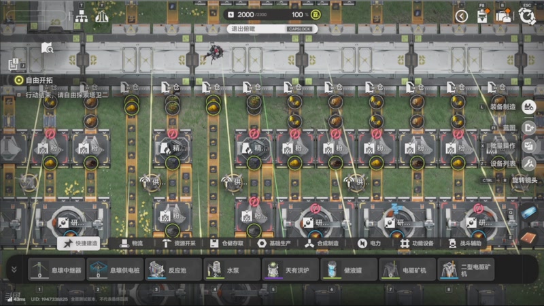Switch to 资源开采 resource mining tab
Image resolution: width=544 pixels, height=306 pixels.
click(179, 243)
